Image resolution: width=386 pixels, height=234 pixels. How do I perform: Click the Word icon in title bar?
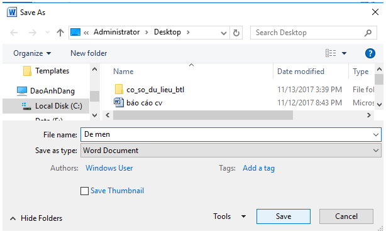[12, 12]
